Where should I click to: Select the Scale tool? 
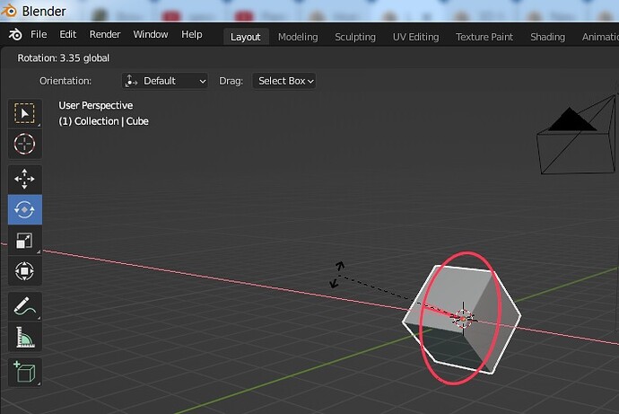coord(24,241)
